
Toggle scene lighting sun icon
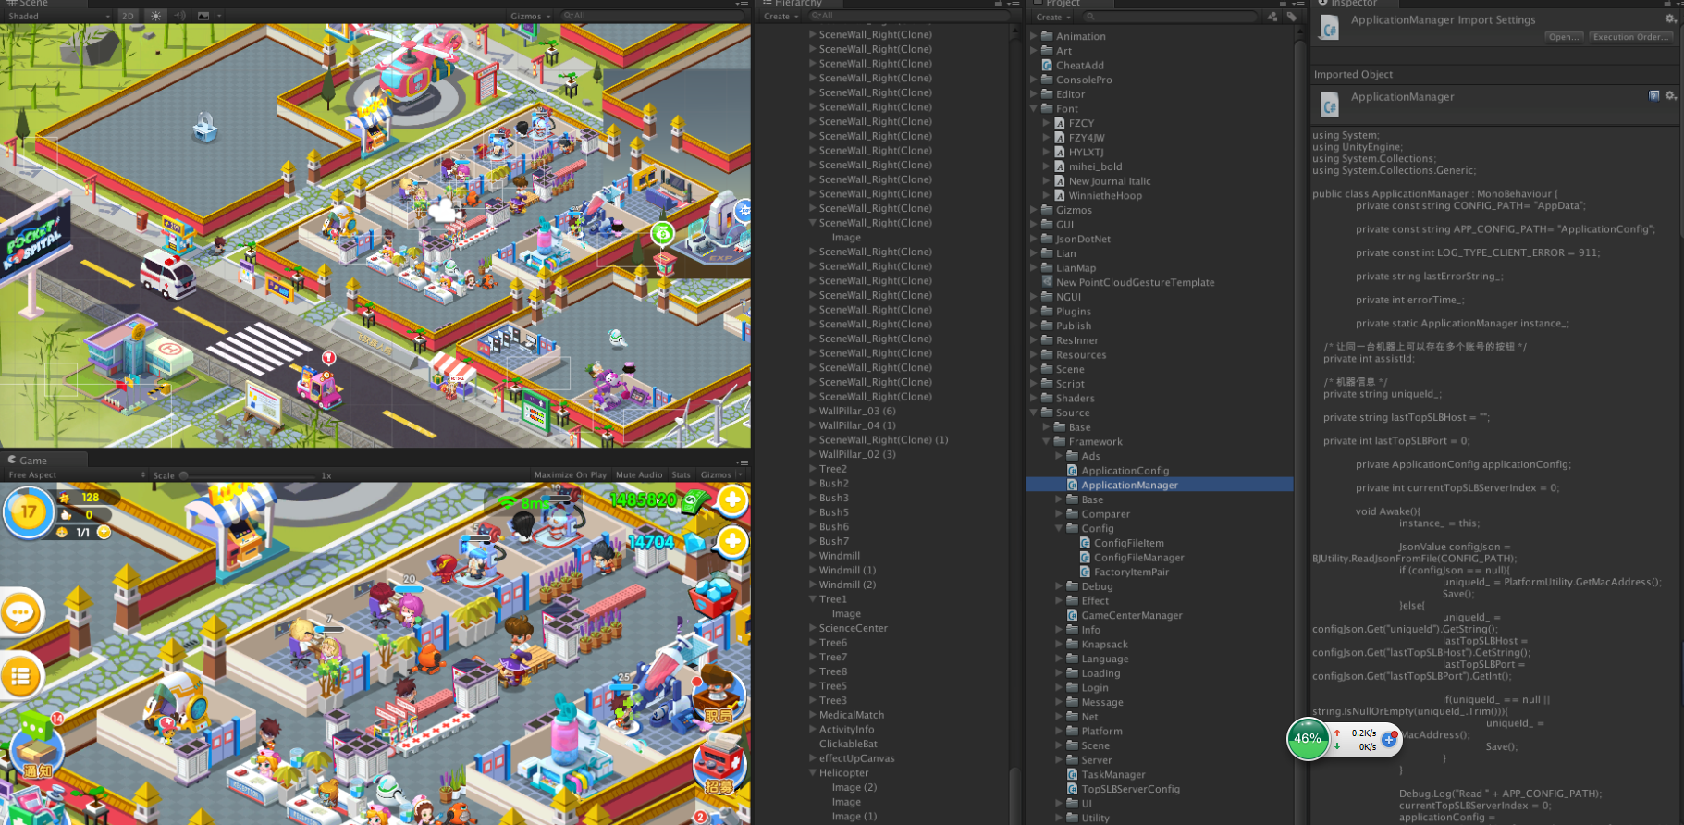point(155,16)
